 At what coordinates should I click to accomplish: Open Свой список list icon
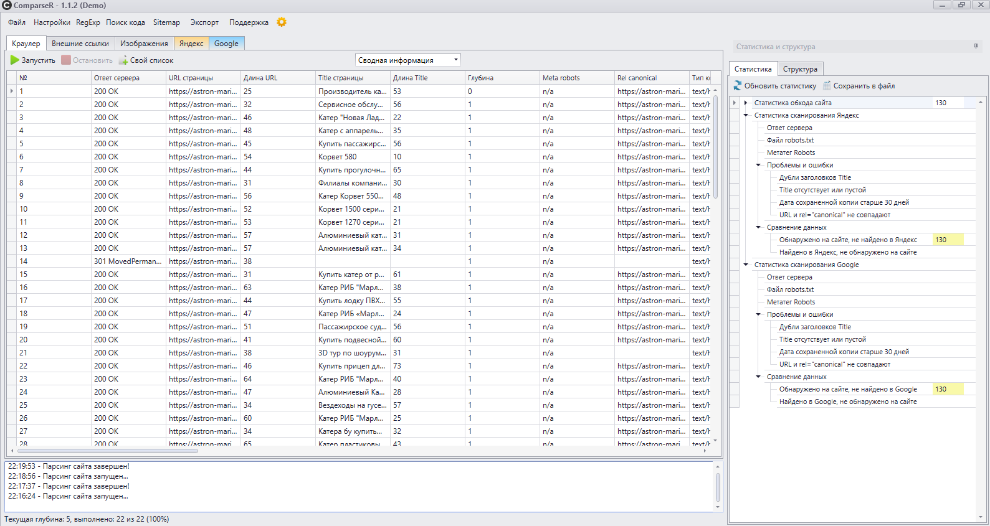click(123, 60)
